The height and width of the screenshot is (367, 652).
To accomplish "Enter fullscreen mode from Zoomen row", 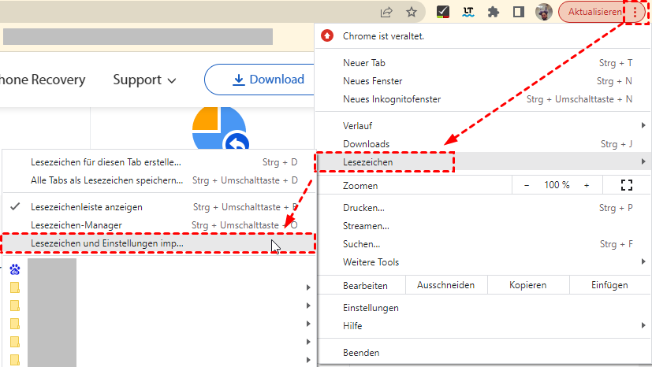I will (627, 185).
